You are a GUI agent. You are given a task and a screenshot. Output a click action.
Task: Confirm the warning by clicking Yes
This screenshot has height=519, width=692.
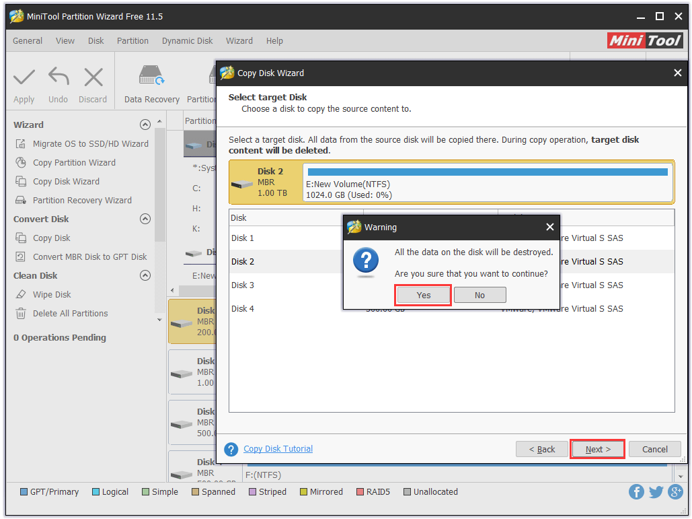[x=423, y=295]
